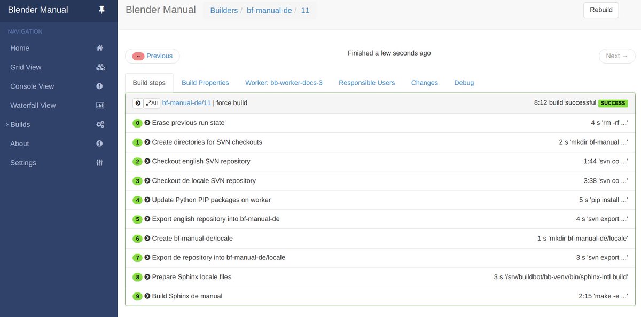The height and width of the screenshot is (317, 641).
Task: Open the Changes tab
Action: tap(425, 83)
